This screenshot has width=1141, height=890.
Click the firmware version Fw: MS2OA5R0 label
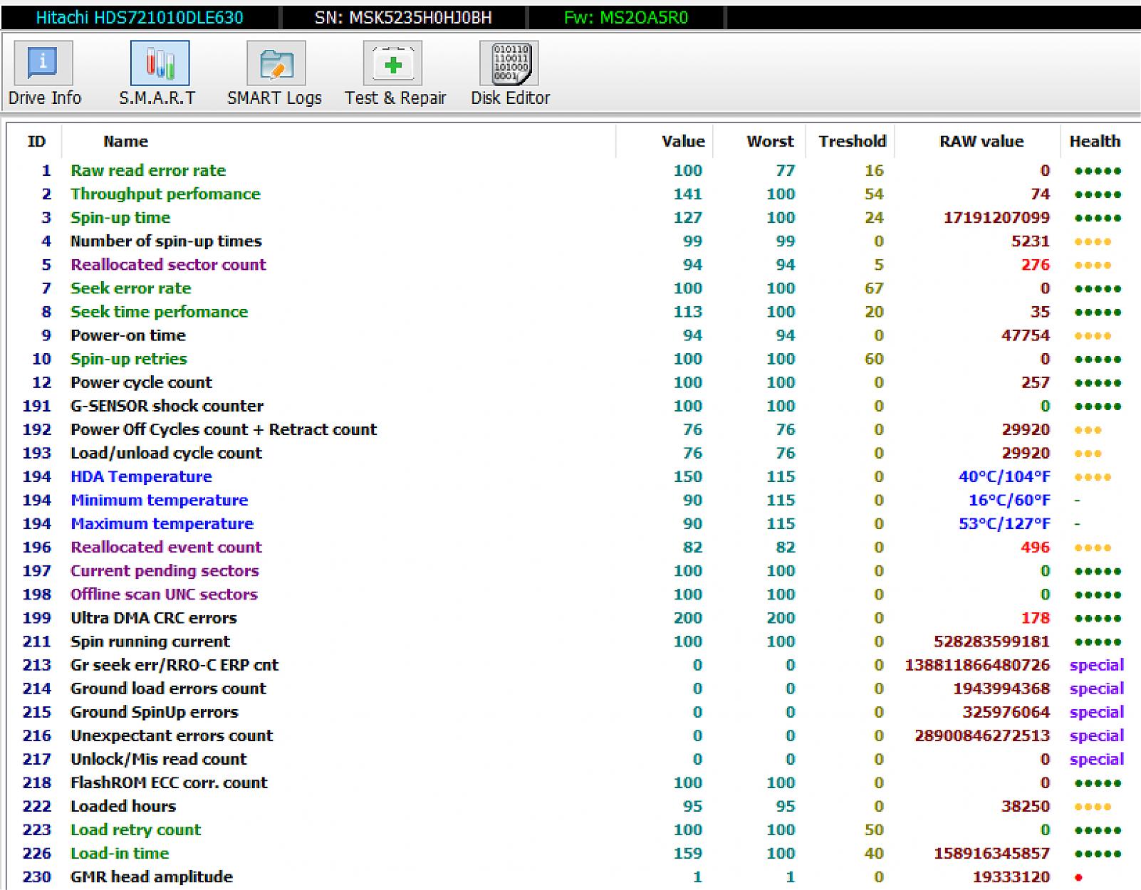625,18
